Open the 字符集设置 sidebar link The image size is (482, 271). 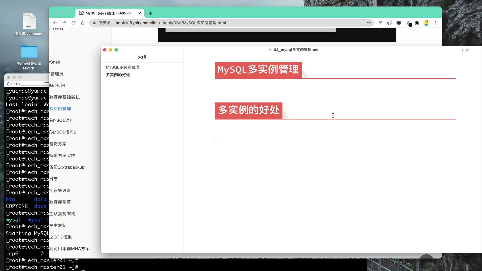[60, 190]
